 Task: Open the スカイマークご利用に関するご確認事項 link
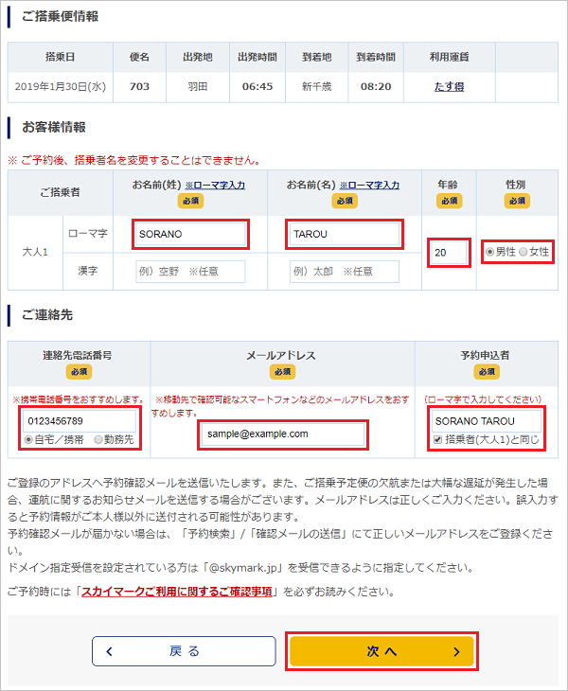click(177, 592)
